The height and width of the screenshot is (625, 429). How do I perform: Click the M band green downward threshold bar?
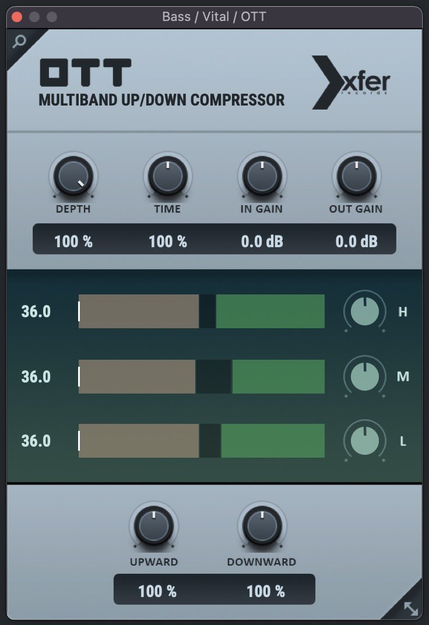pos(279,376)
